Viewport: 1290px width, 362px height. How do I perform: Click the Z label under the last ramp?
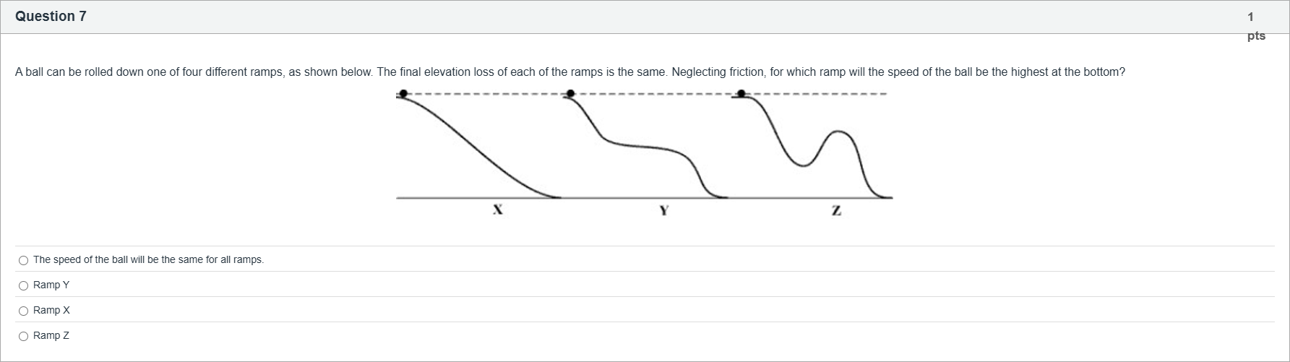coord(836,210)
